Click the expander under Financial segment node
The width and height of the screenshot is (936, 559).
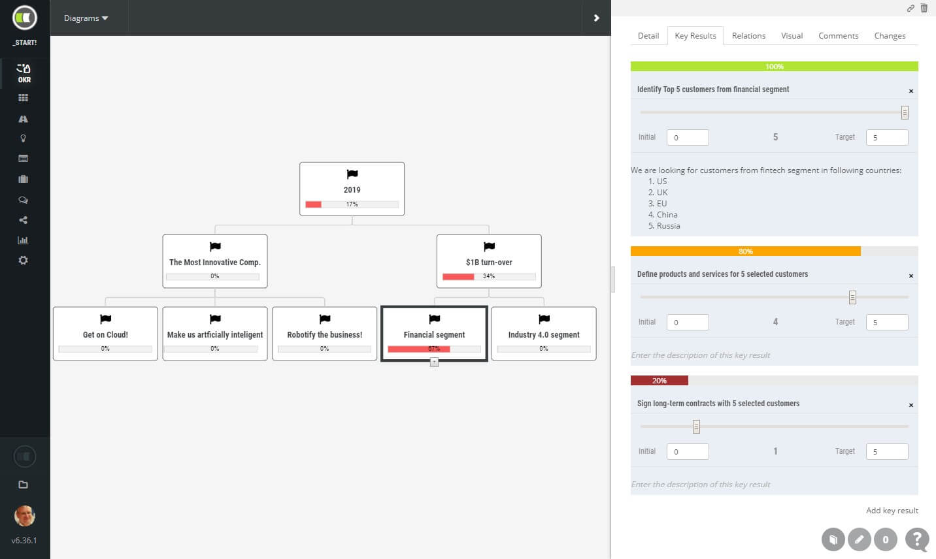point(434,362)
